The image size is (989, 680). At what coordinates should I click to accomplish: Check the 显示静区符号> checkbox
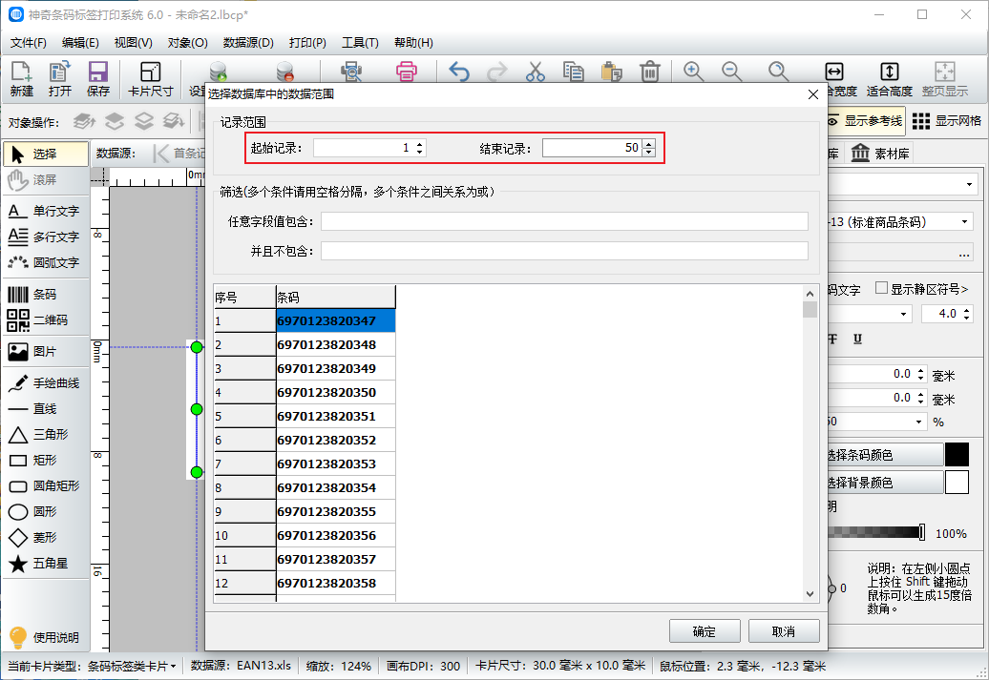tap(882, 288)
